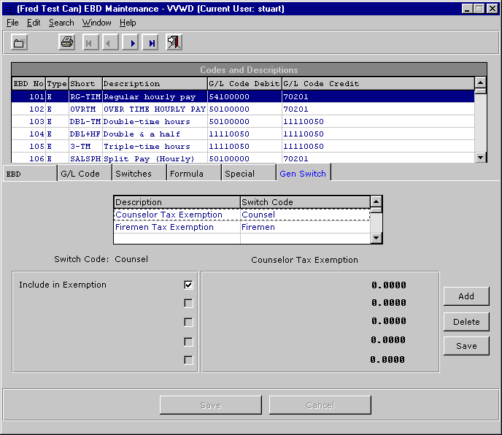Click the open folder toolbar icon
Viewport: 502px width, 435px height.
20,43
